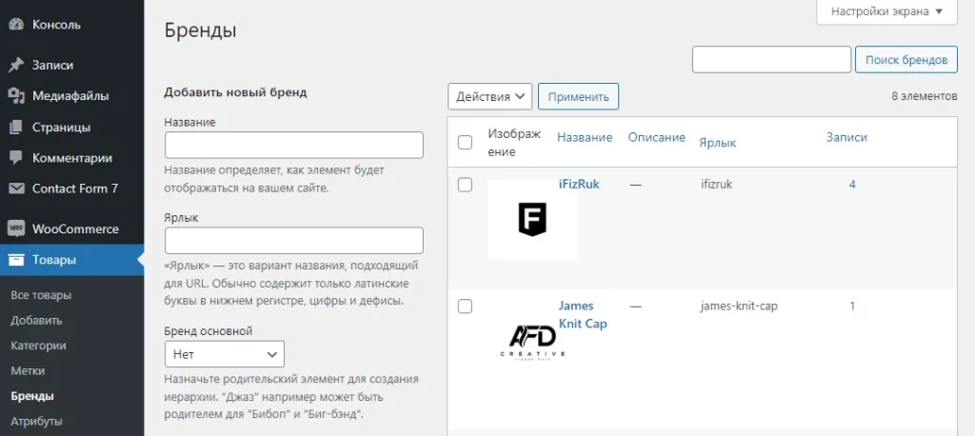Open the Добавить product submenu link
The height and width of the screenshot is (436, 975).
[36, 321]
